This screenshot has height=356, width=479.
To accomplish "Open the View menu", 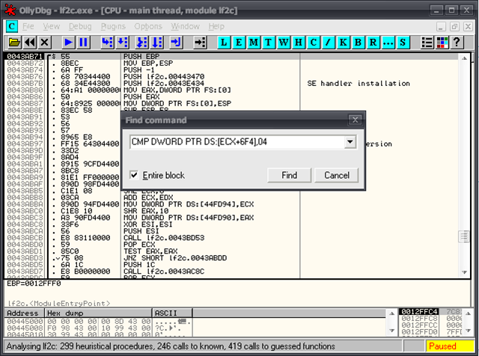I will pyautogui.click(x=52, y=27).
